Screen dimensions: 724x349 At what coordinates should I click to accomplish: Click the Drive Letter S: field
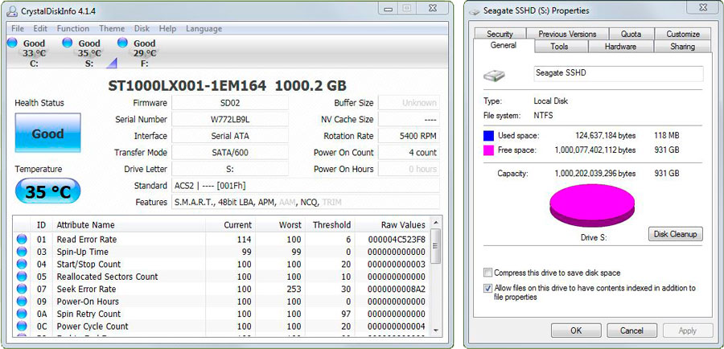230,170
